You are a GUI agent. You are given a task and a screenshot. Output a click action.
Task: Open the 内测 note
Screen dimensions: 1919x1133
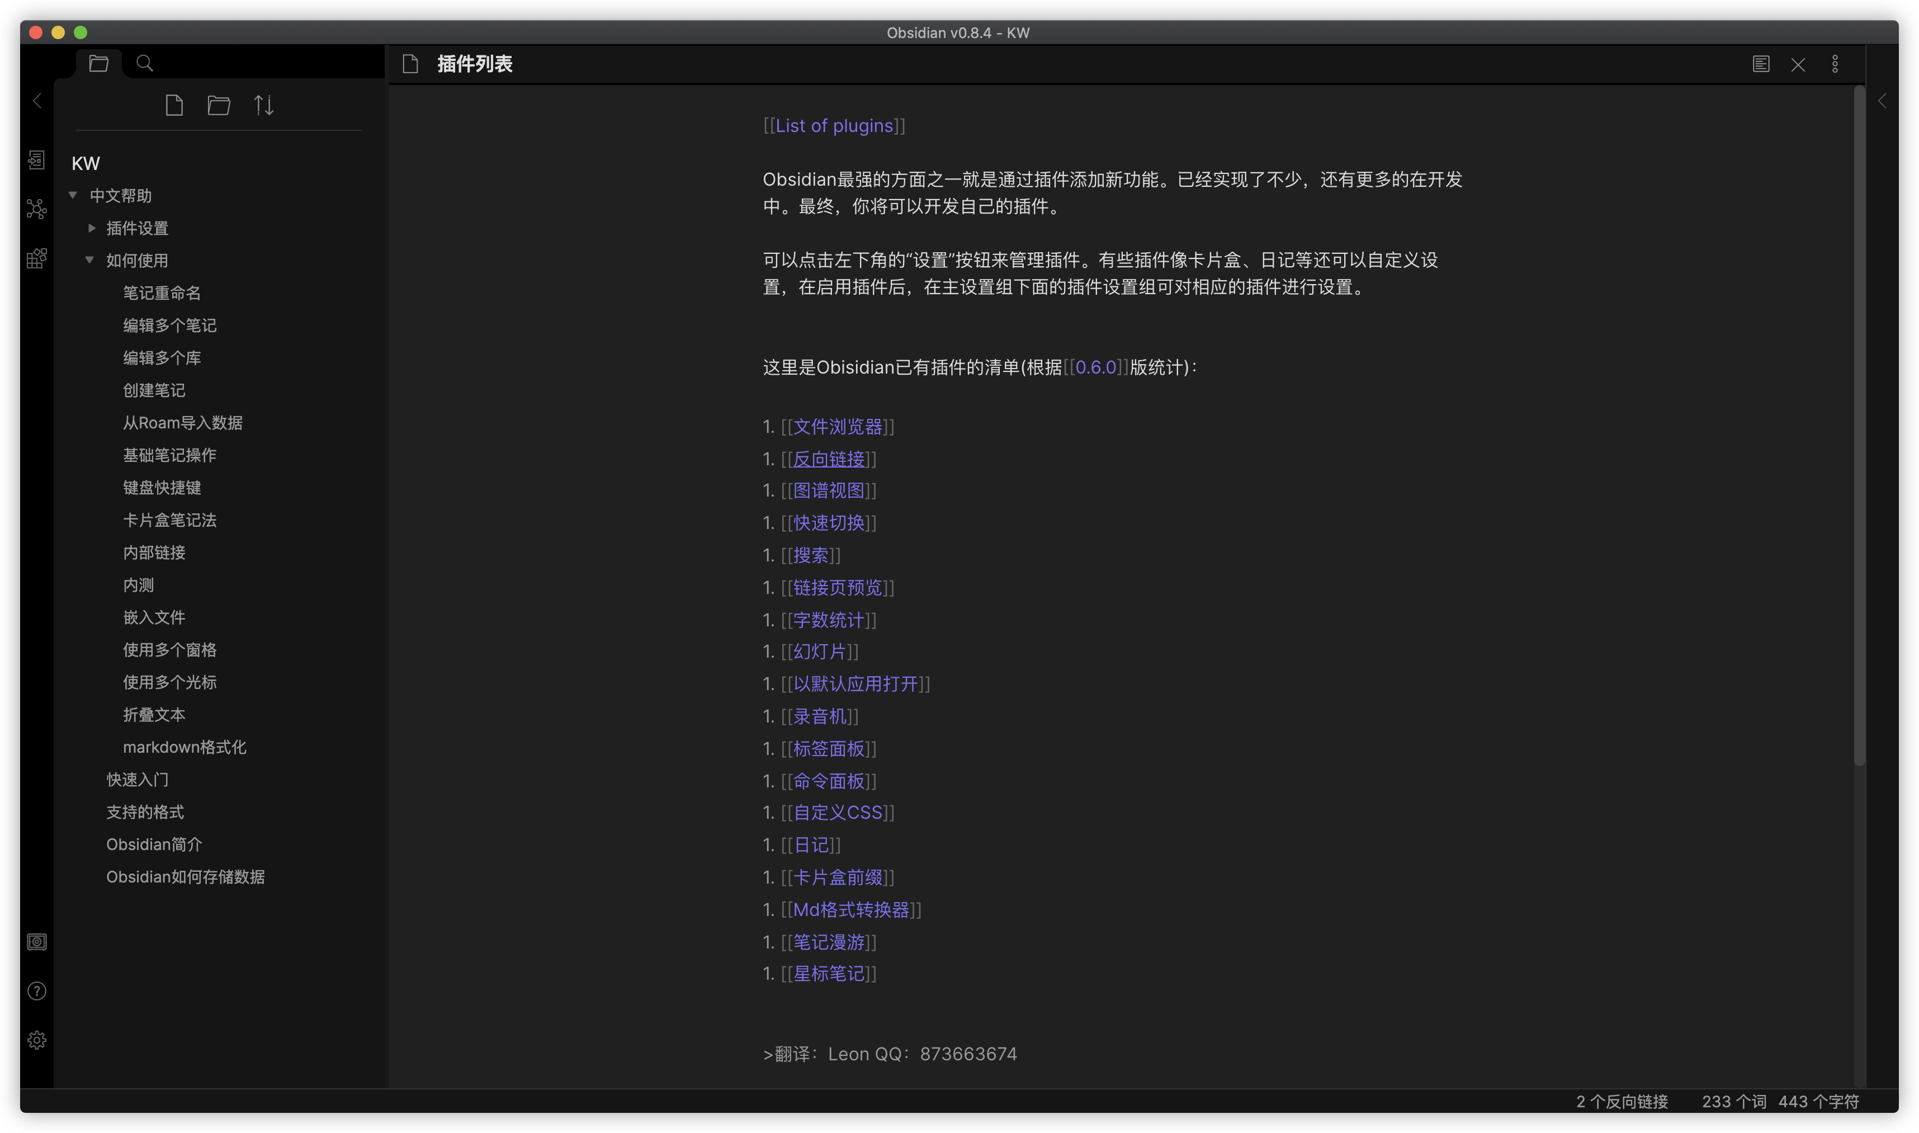point(138,585)
